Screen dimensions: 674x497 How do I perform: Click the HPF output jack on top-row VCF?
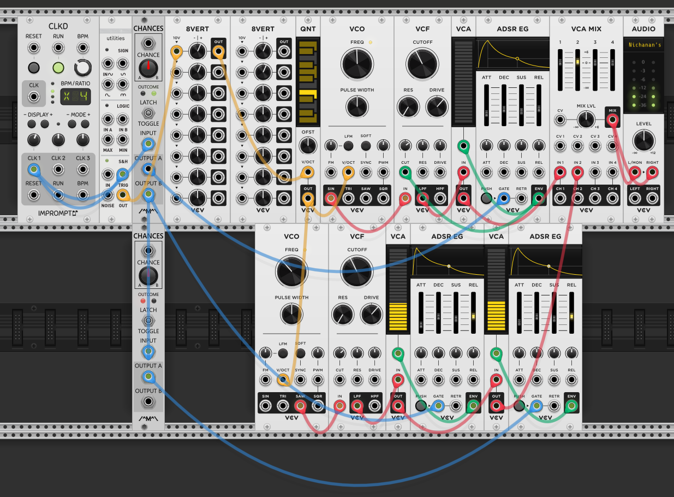440,198
